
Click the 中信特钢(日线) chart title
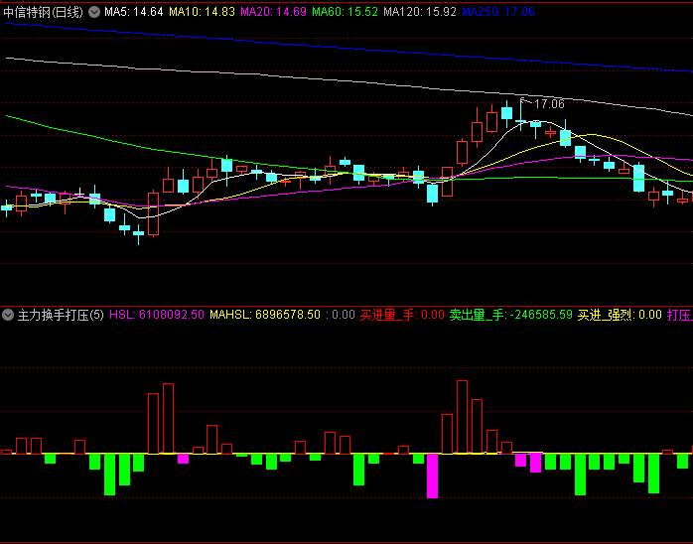[43, 12]
